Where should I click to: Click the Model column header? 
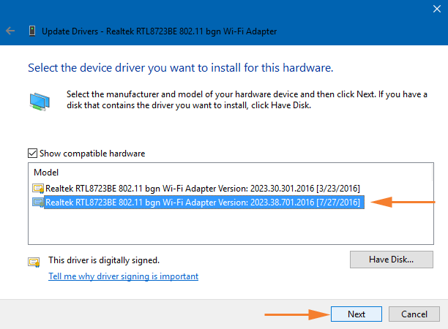(x=45, y=172)
